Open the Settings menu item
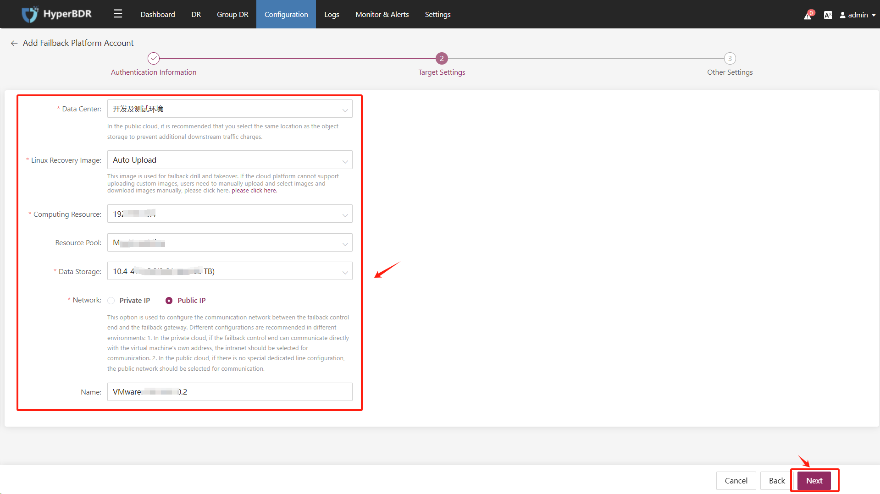The height and width of the screenshot is (494, 880). click(x=437, y=14)
